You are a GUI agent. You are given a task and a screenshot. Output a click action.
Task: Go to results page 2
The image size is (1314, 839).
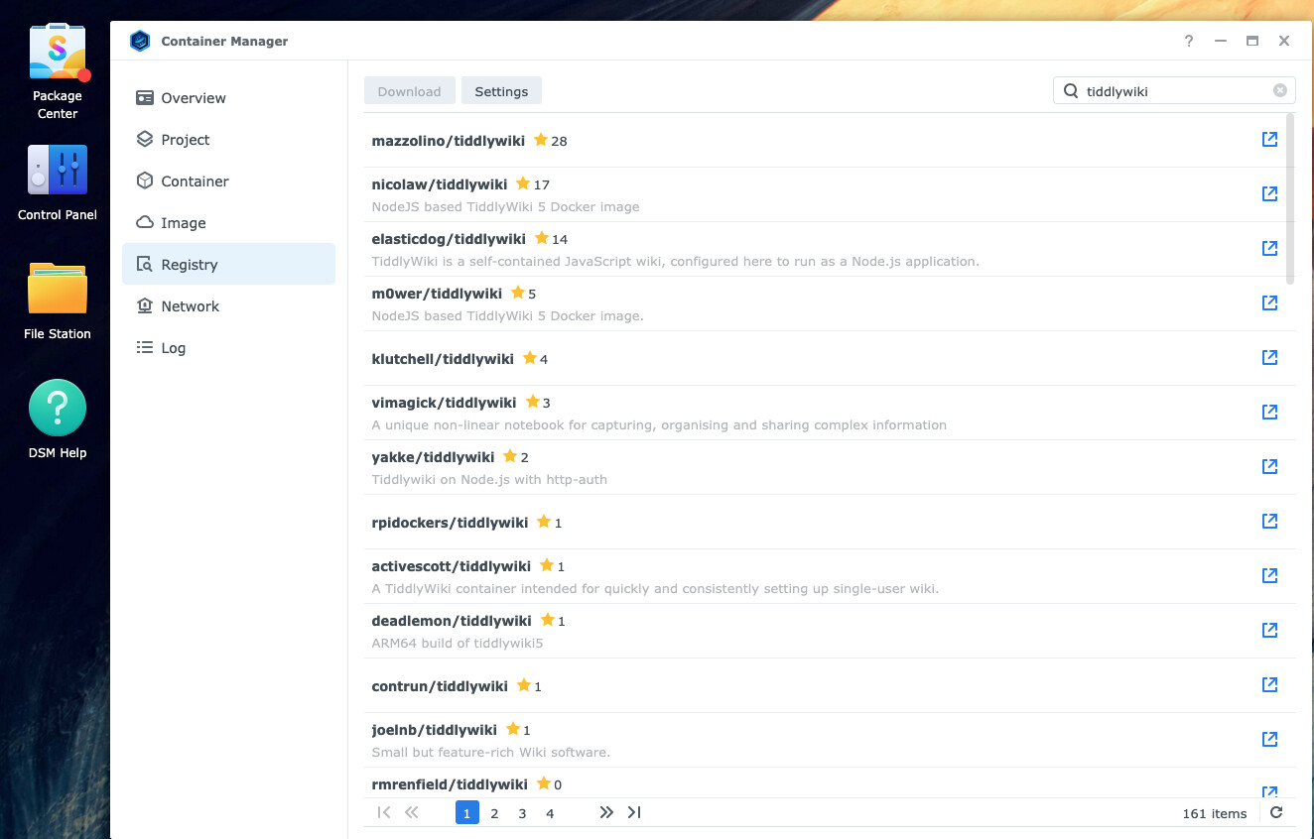click(494, 813)
